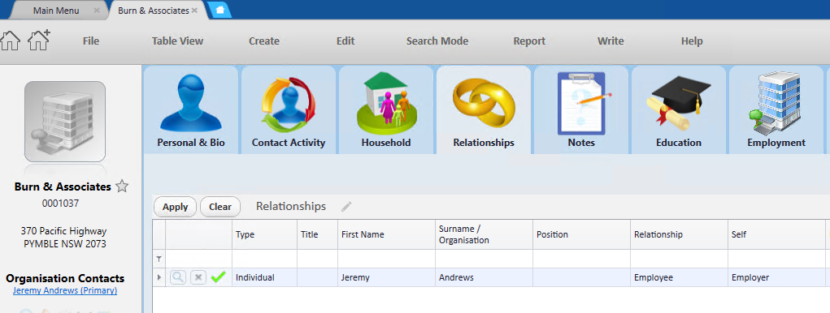The height and width of the screenshot is (313, 830).
Task: Switch to the Main Menu tab
Action: [56, 11]
